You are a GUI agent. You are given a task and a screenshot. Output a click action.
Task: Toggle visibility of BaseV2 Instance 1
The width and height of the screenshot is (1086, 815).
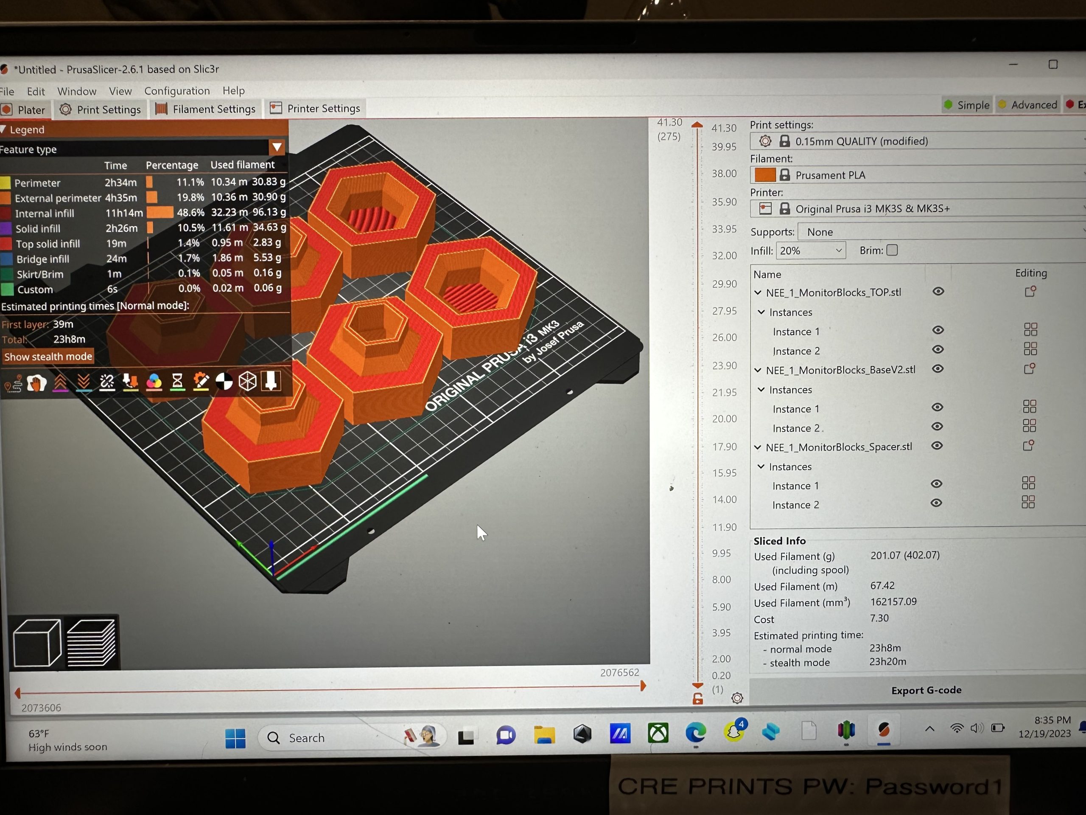(x=937, y=407)
